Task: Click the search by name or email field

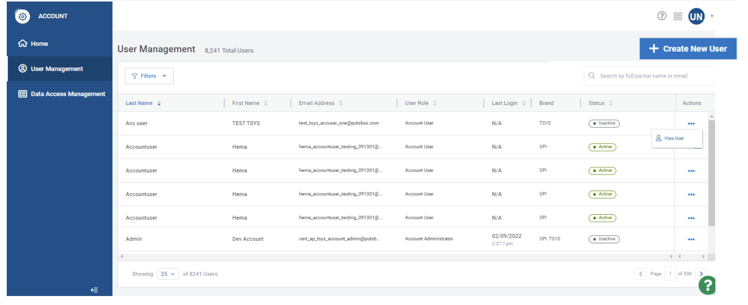Action: (x=652, y=76)
